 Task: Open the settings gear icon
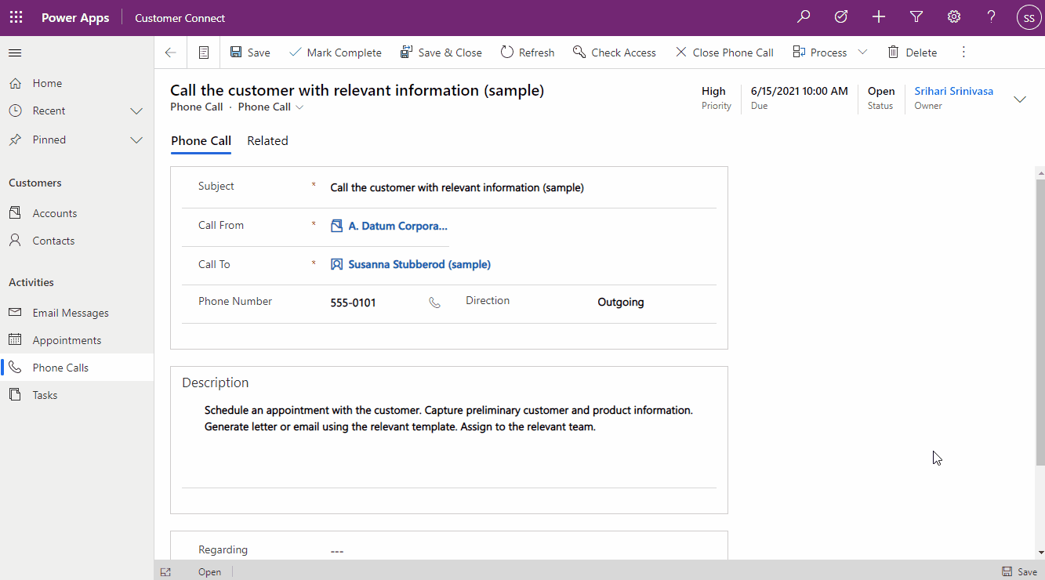[954, 17]
